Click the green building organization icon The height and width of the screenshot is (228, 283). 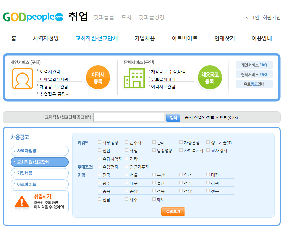tap(134, 78)
